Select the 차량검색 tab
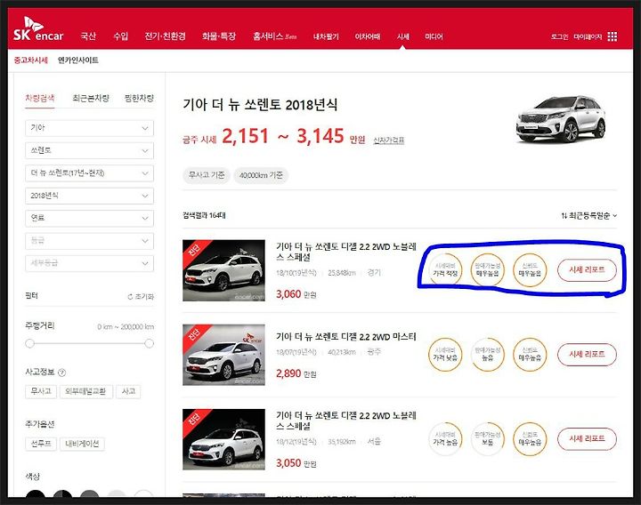 pos(40,99)
